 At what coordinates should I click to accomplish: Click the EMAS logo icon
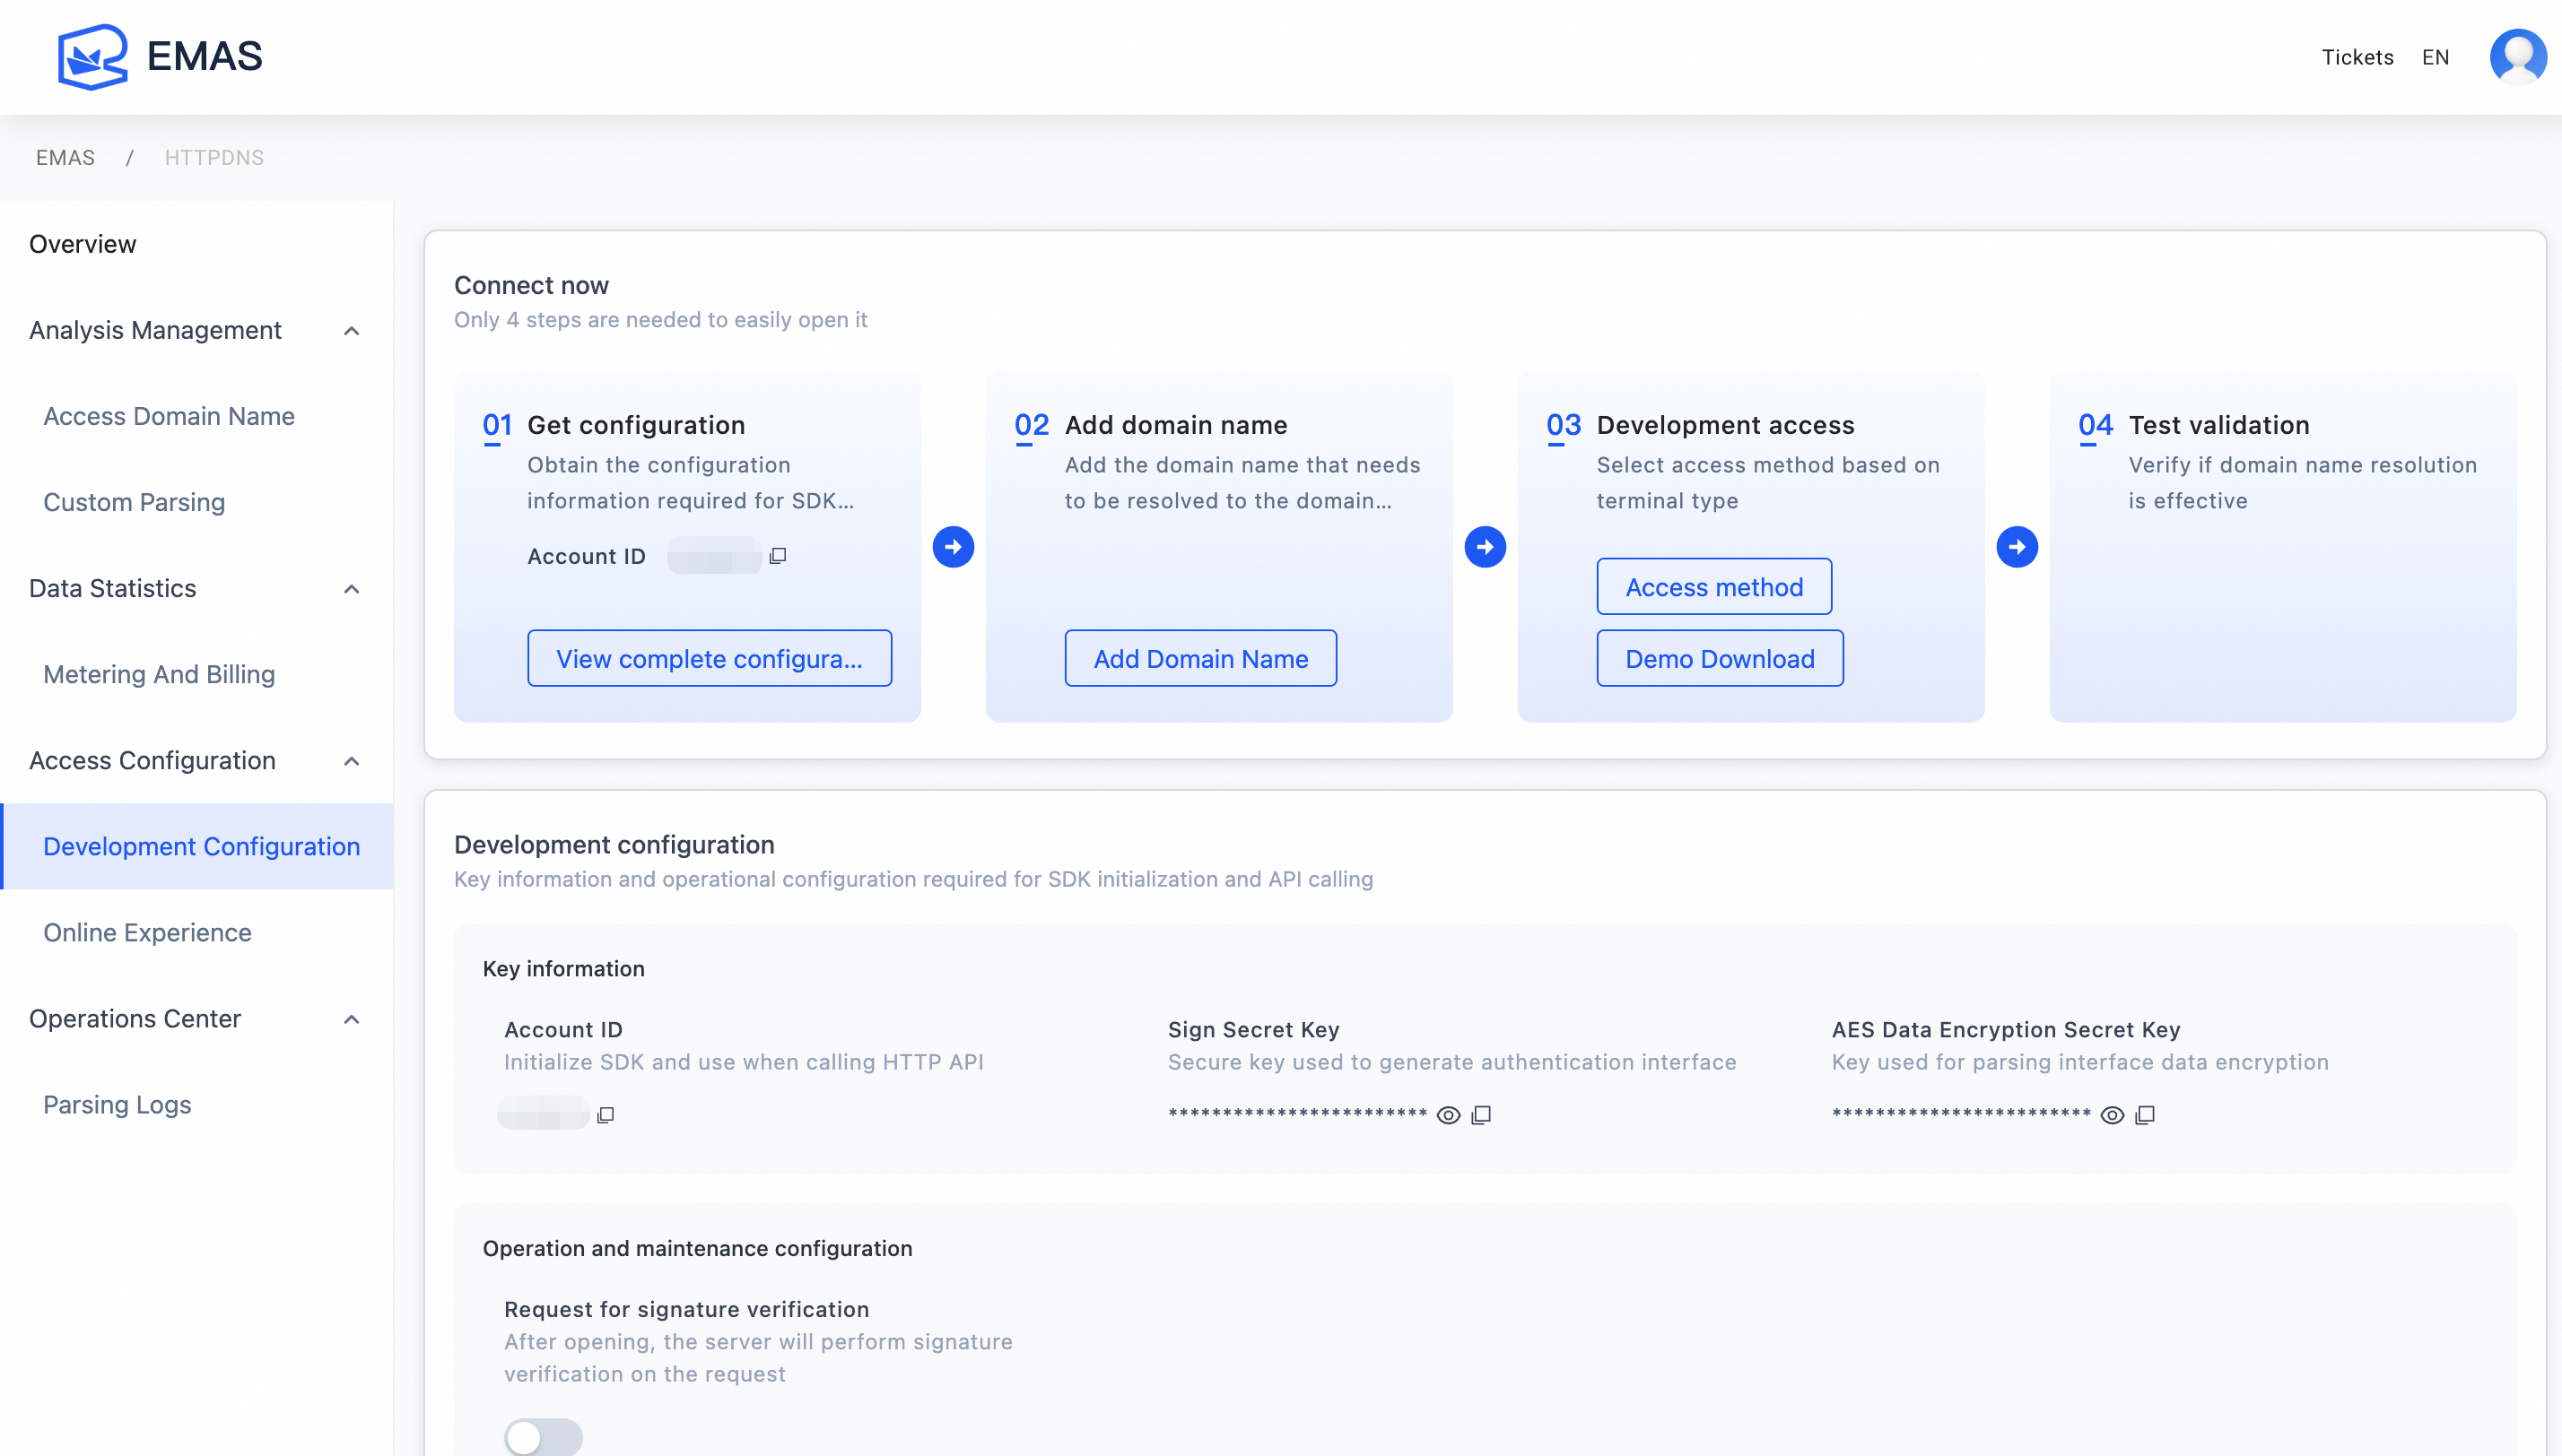coord(92,57)
